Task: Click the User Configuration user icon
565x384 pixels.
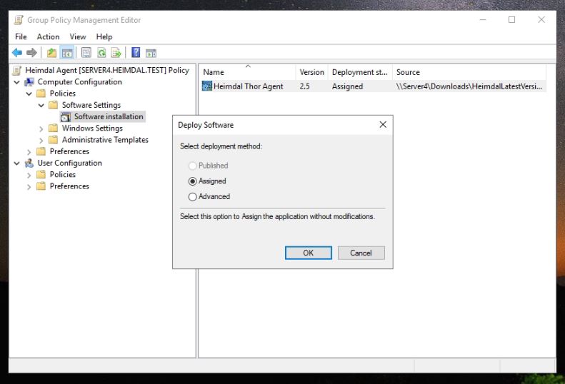Action: [x=29, y=163]
